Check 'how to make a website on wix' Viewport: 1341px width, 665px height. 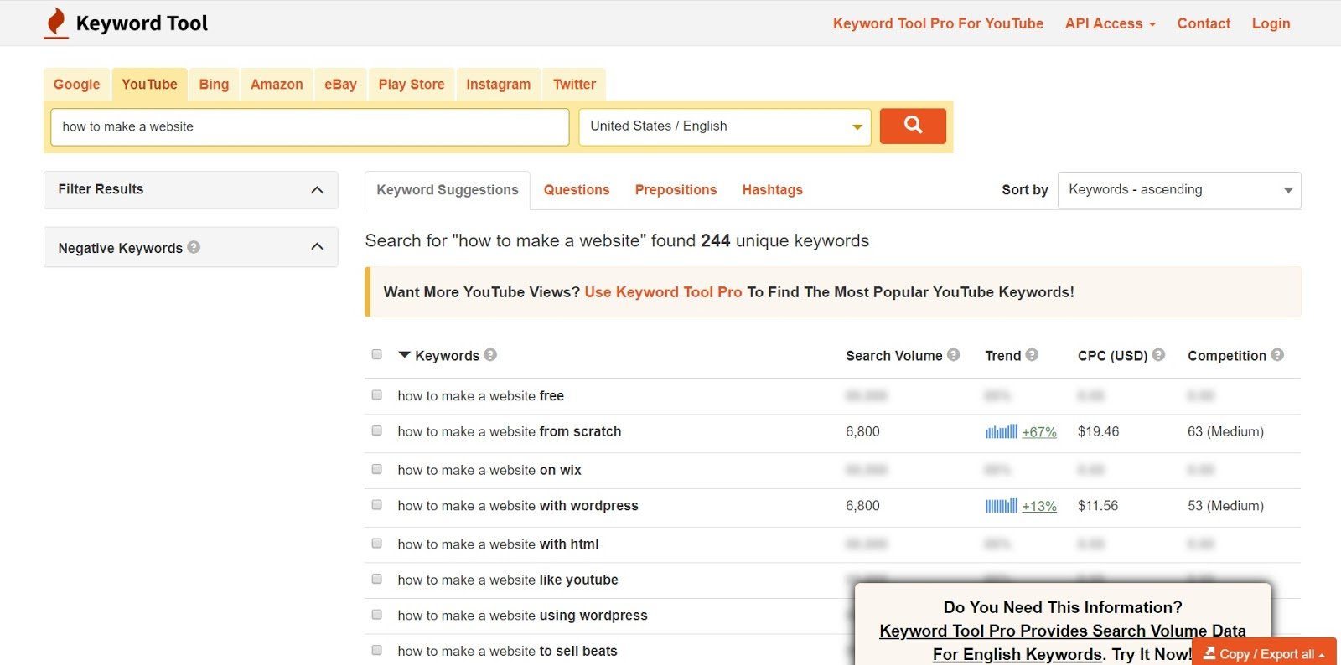pos(376,469)
